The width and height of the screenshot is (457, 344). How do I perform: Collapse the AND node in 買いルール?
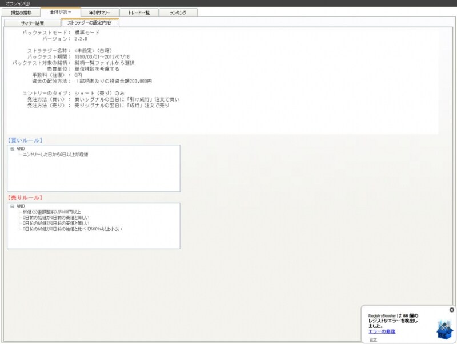coord(12,149)
